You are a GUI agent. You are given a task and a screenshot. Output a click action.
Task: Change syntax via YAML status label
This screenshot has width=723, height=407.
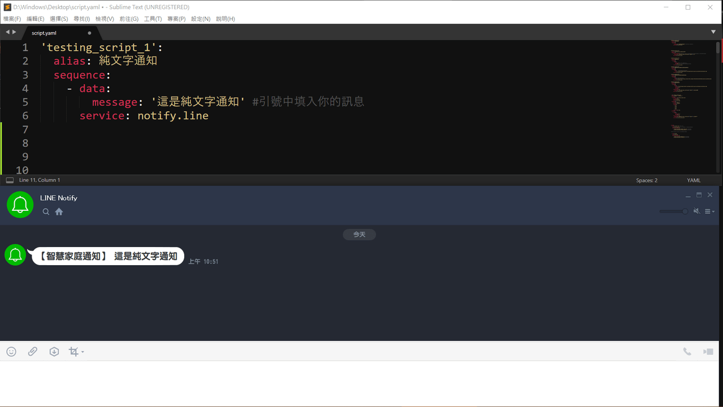coord(694,180)
